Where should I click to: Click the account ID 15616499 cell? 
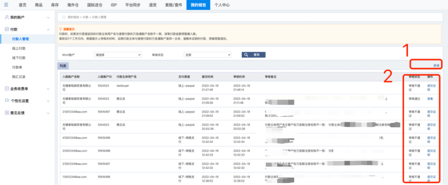click(104, 138)
